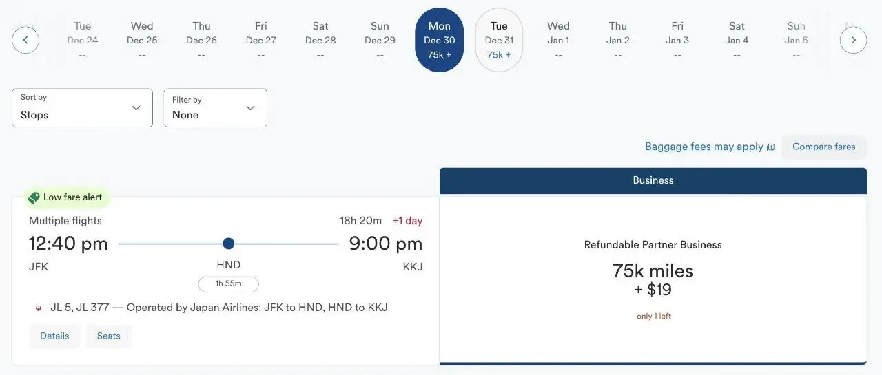The width and height of the screenshot is (882, 375).
Task: Go to previous dates with left arrow
Action: (x=25, y=40)
